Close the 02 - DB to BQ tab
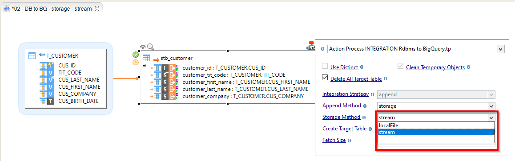This screenshot has height=161, width=515. click(x=97, y=8)
